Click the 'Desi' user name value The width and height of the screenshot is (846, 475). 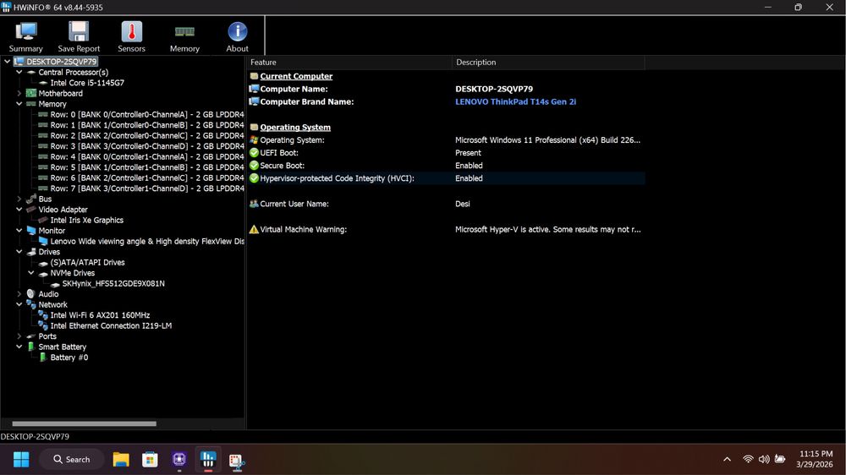tap(463, 204)
